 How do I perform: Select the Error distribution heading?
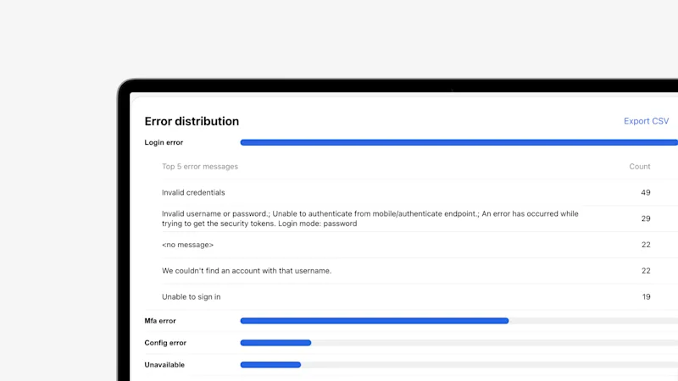192,121
